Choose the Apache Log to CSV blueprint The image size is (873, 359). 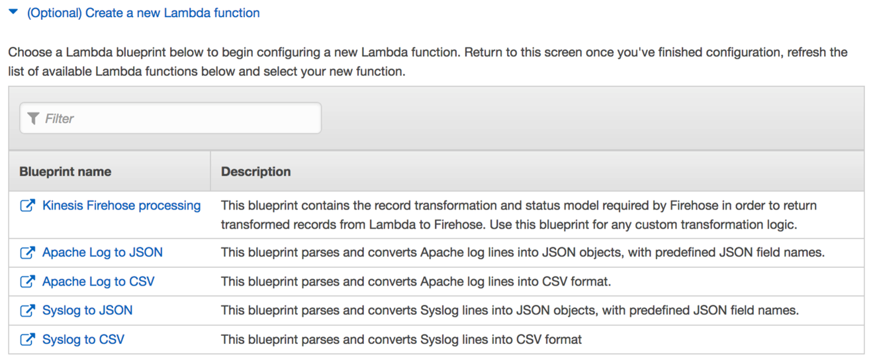99,282
